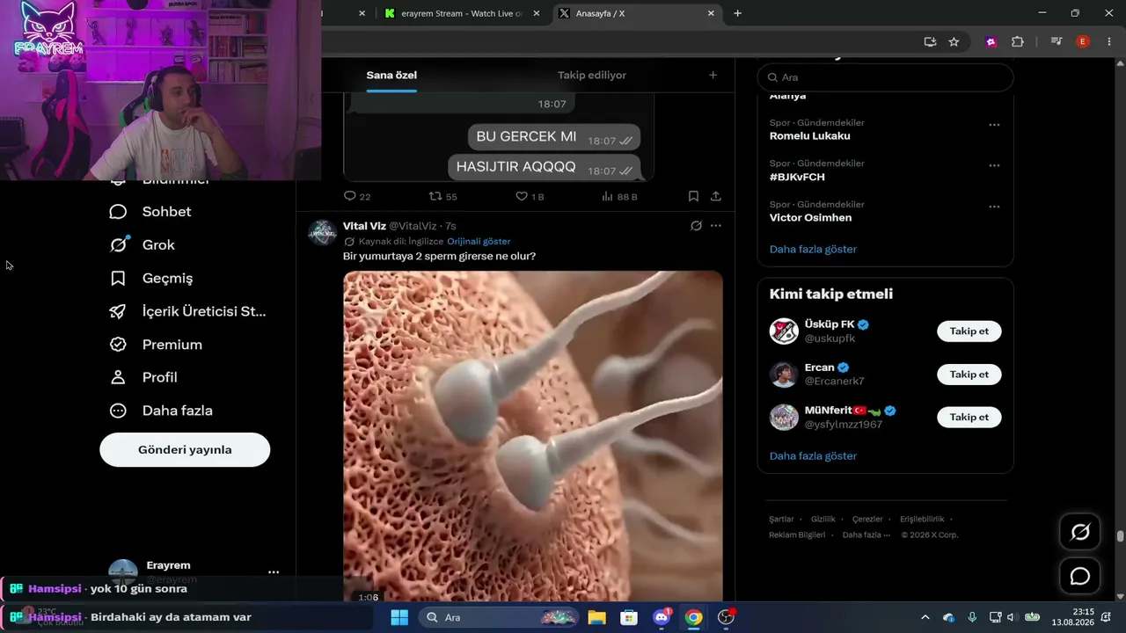The height and width of the screenshot is (633, 1126).
Task: Follow MüNferit with Takip et
Action: click(x=969, y=418)
